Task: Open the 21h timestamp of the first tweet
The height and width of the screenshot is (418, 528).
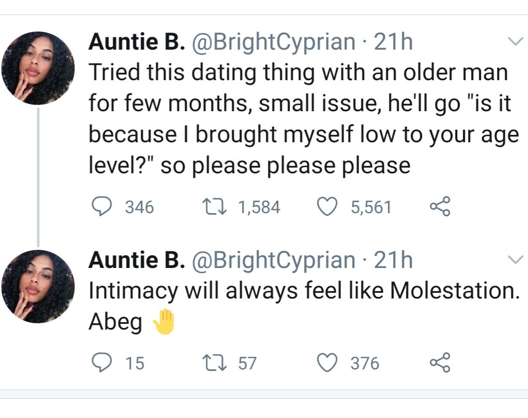Action: tap(394, 42)
